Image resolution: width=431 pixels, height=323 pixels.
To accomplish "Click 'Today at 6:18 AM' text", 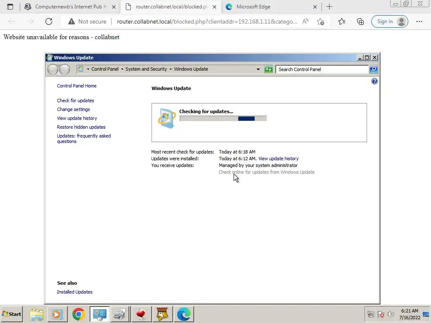I will (x=237, y=152).
